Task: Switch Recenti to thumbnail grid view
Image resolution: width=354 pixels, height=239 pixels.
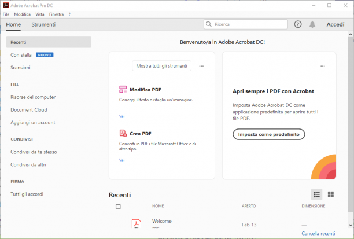Action: coord(331,194)
